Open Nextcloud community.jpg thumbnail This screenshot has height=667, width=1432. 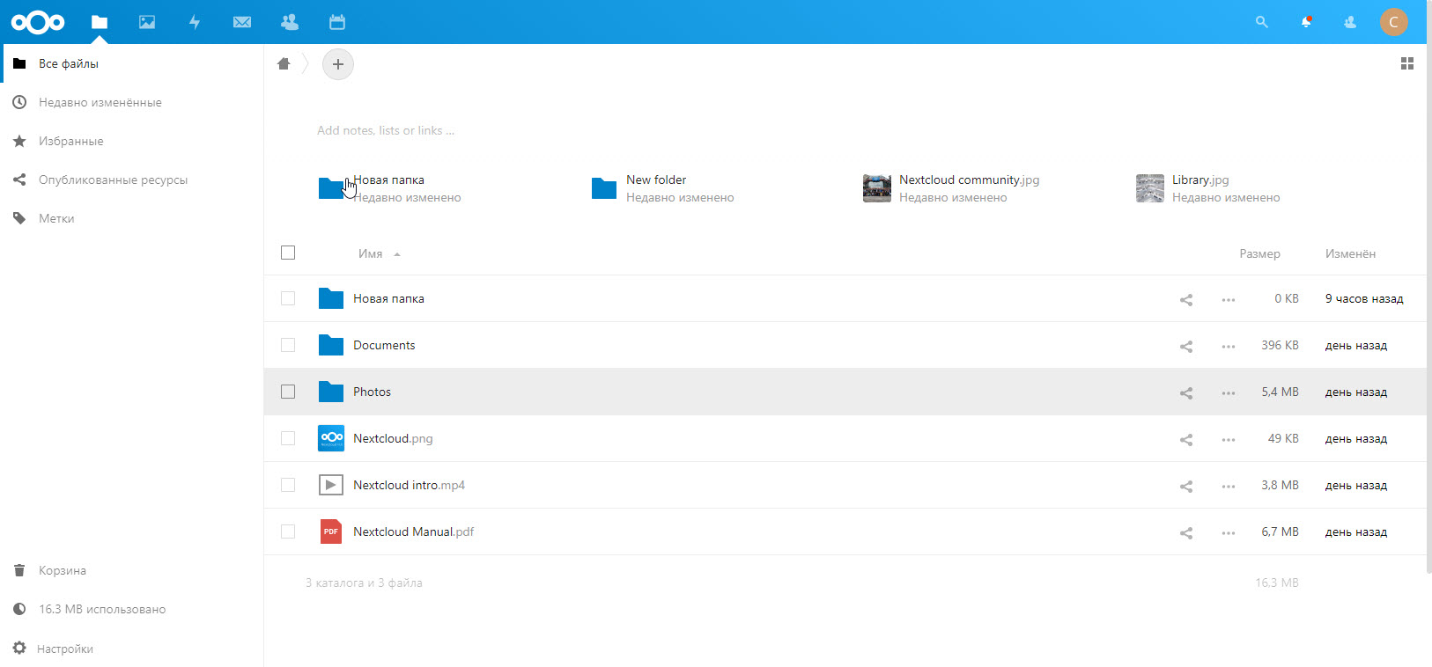pyautogui.click(x=877, y=188)
